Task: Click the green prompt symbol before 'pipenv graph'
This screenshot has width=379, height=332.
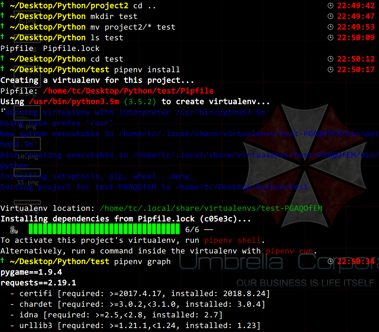Action: pos(2,261)
